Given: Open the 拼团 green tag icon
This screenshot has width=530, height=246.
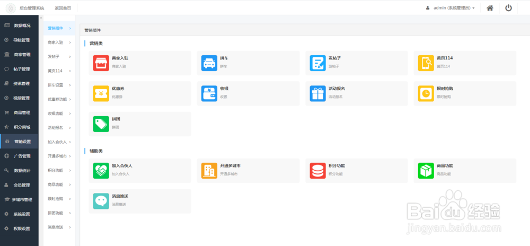Looking at the screenshot, I should pos(101,124).
